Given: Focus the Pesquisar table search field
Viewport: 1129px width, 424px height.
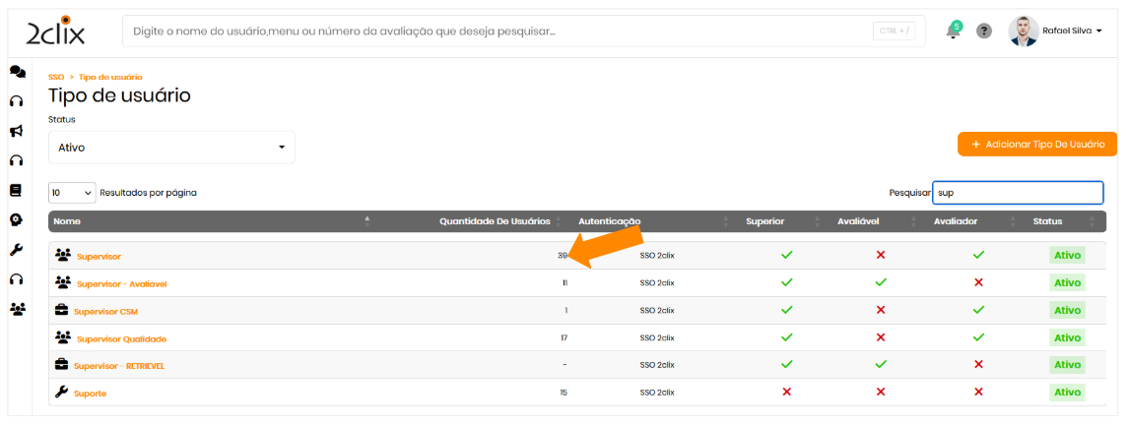Looking at the screenshot, I should (1018, 193).
